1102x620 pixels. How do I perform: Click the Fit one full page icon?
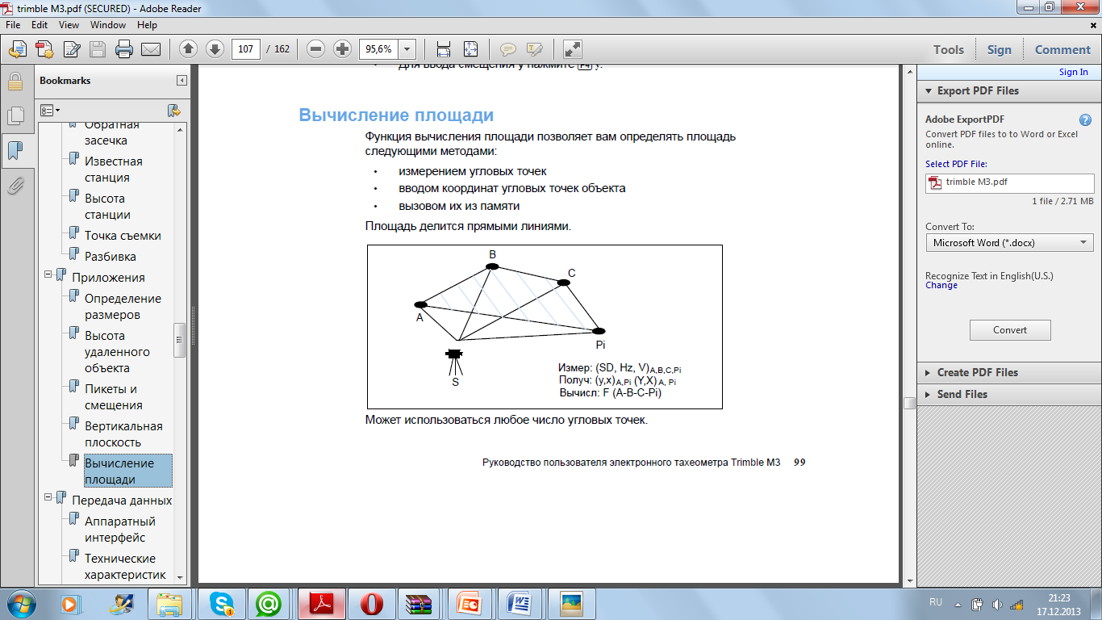(470, 49)
